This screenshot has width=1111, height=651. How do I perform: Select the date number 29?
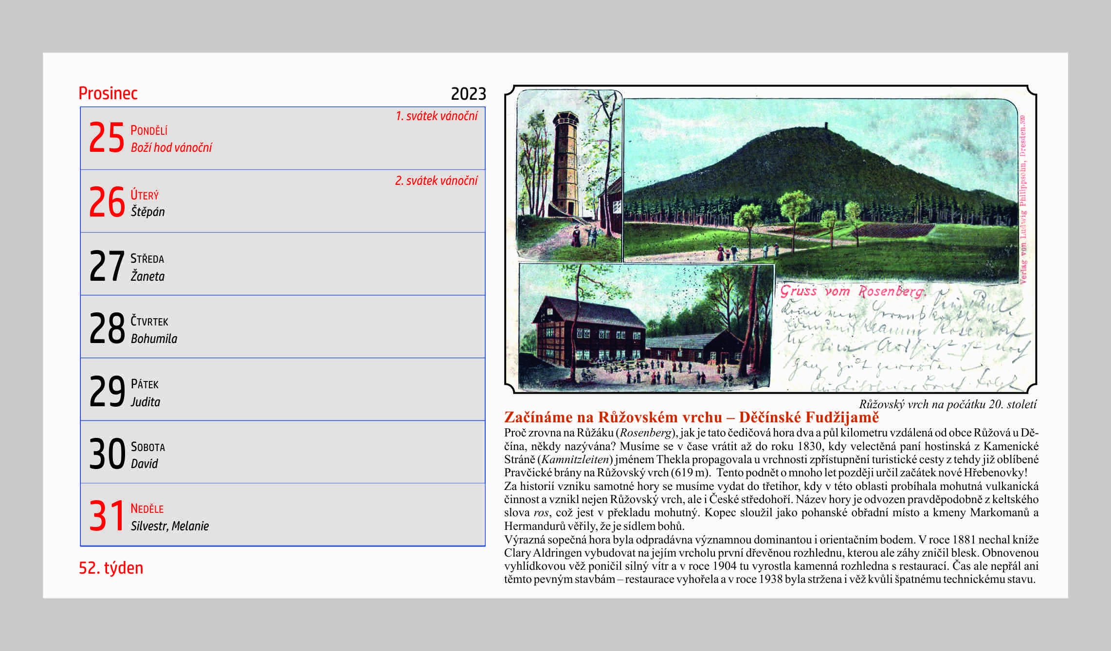(107, 391)
